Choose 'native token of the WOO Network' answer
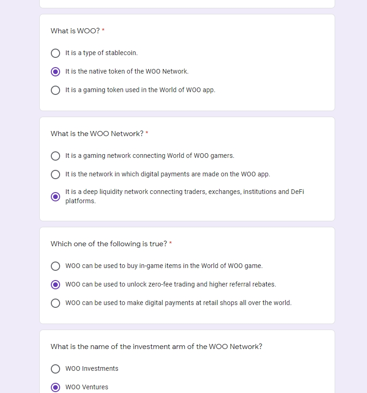Image resolution: width=367 pixels, height=393 pixels. 55,72
